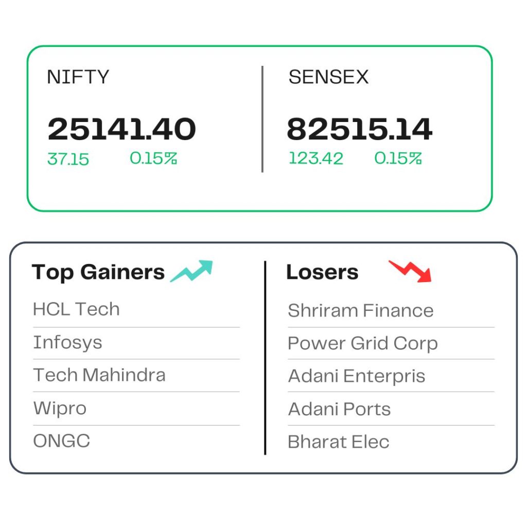
Task: Click the NIFTY index label
Action: coord(78,77)
